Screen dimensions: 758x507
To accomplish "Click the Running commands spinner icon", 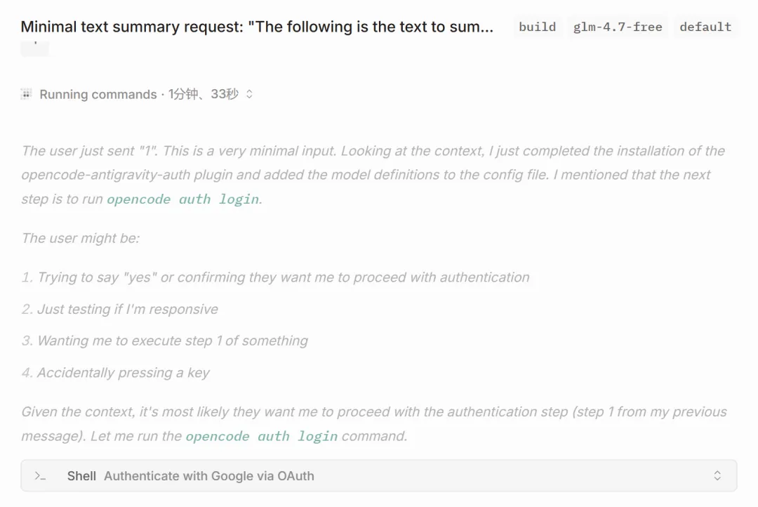I will [26, 94].
